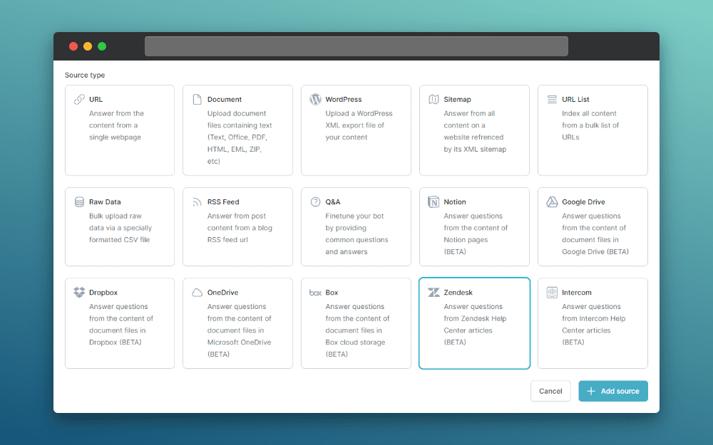Viewport: 713px width, 445px height.
Task: Click the WordPress logo icon
Action: tap(315, 100)
